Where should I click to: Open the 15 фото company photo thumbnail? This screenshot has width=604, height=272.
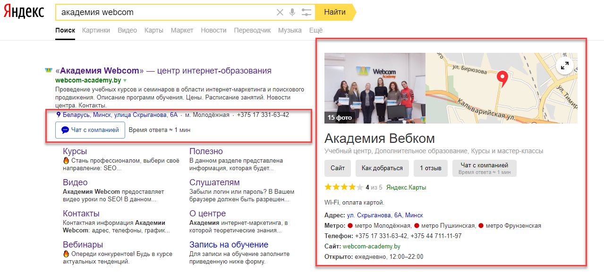pyautogui.click(x=375, y=88)
